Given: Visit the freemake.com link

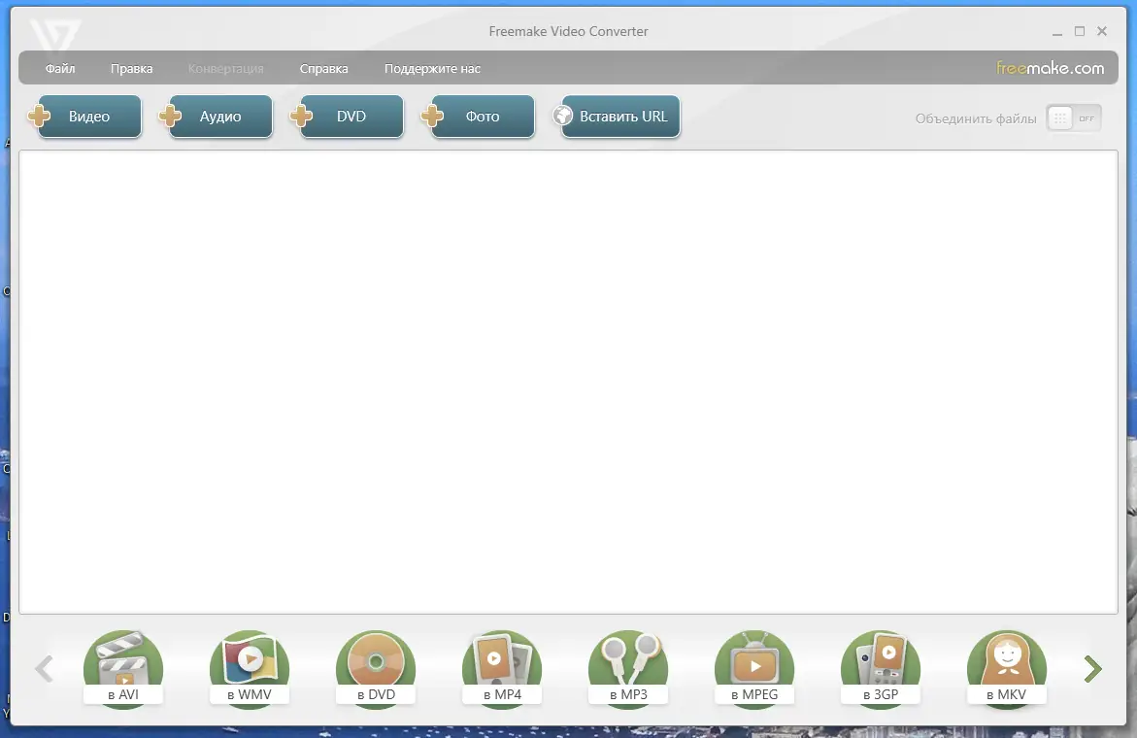Looking at the screenshot, I should 1050,68.
